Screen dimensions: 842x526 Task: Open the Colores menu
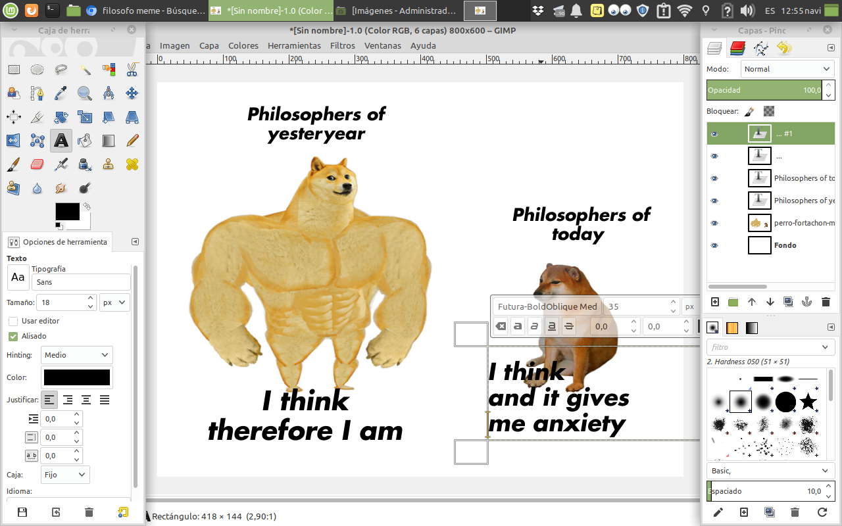[243, 45]
